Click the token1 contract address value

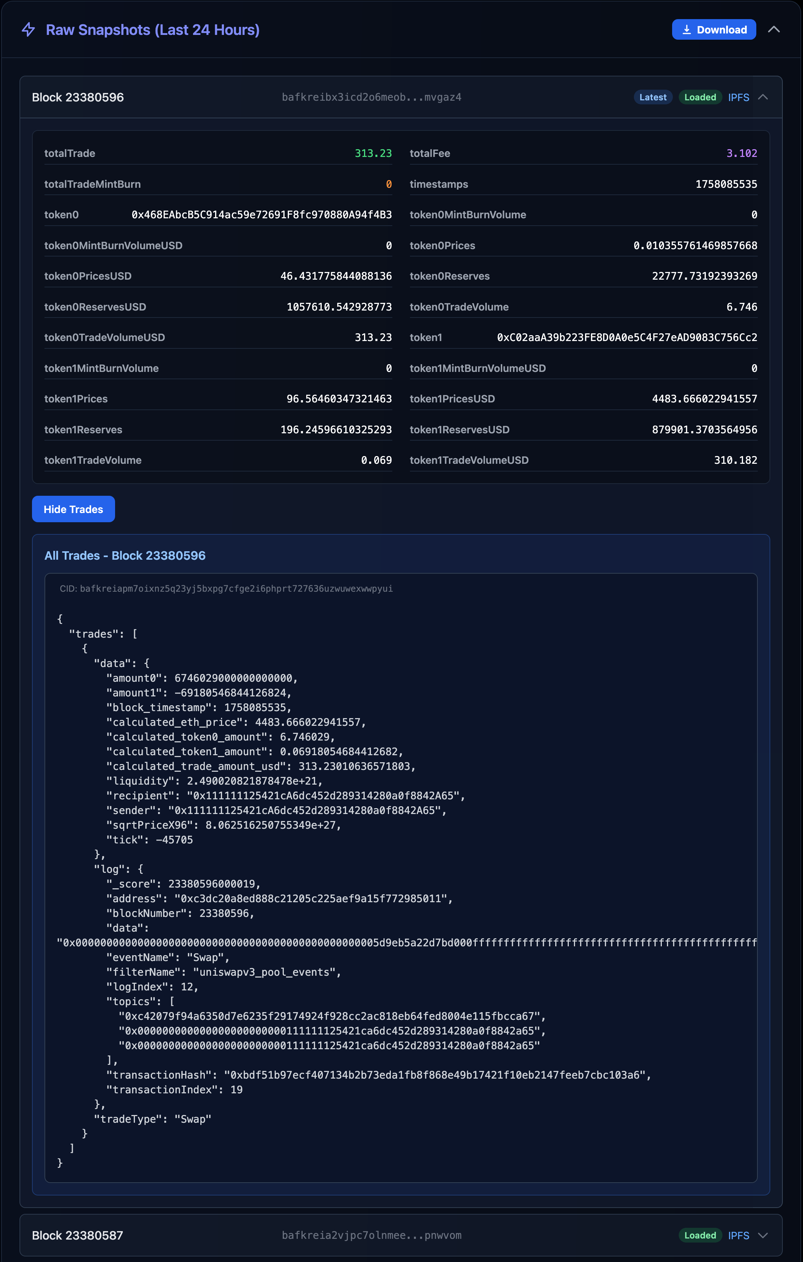tap(627, 337)
